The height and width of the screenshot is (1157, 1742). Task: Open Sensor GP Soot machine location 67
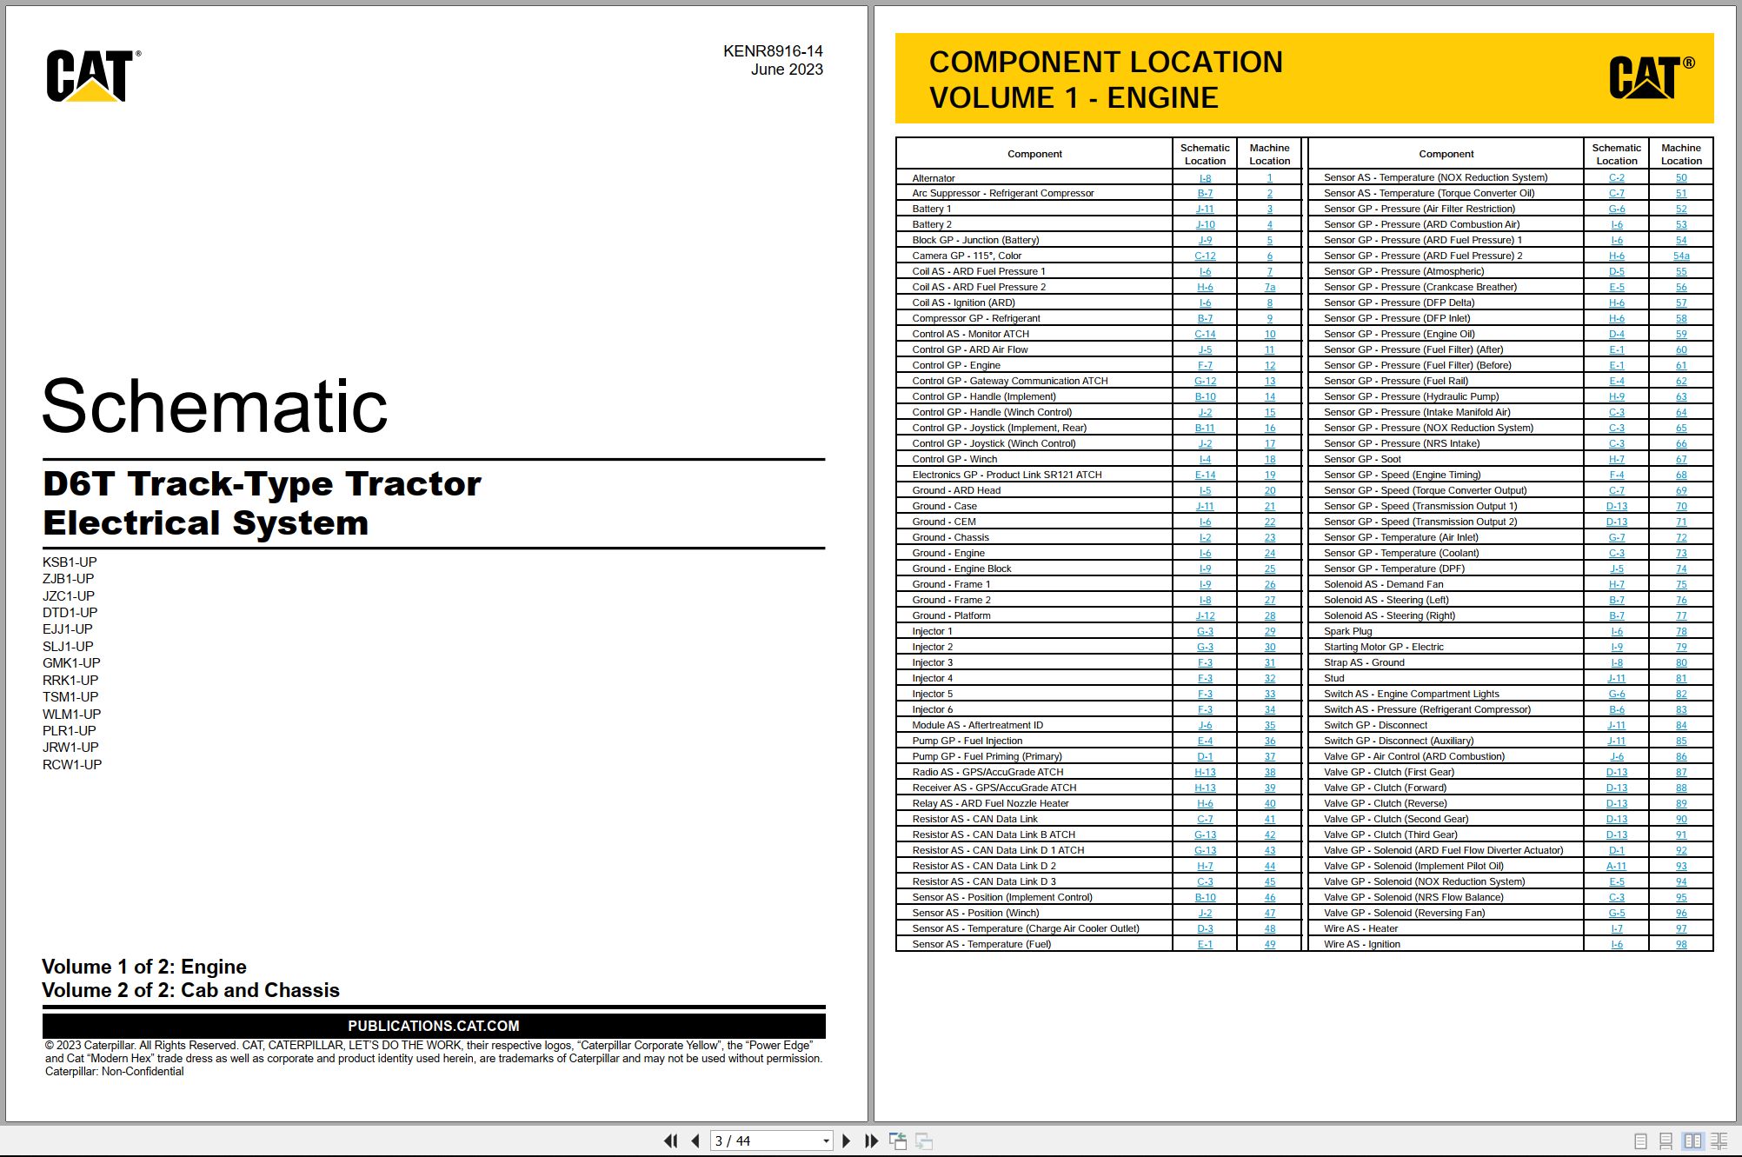click(1681, 460)
